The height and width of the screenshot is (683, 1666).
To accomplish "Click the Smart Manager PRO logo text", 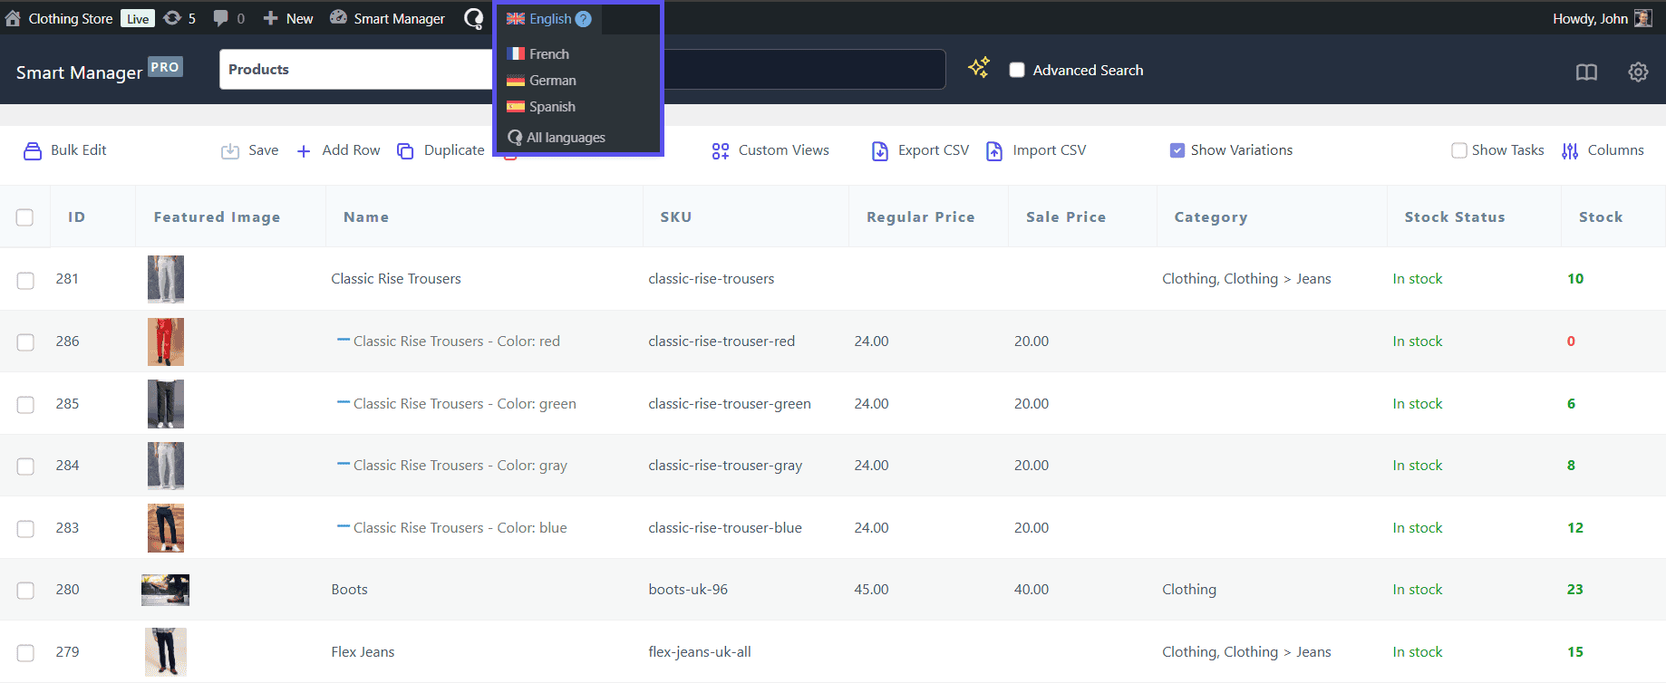I will tap(100, 71).
